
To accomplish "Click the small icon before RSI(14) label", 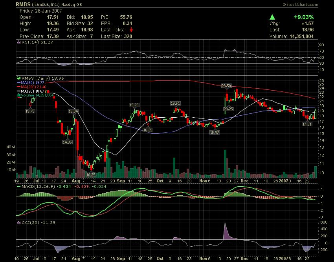I will [19, 42].
